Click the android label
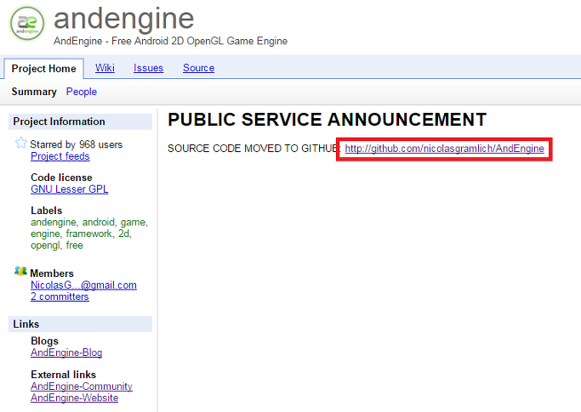581x412 pixels. coord(98,222)
